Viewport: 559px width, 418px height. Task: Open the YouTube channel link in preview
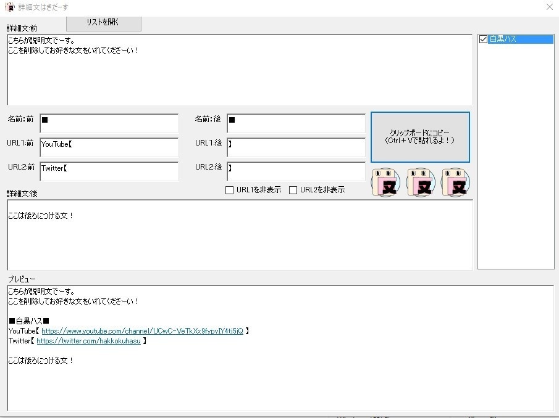click(142, 331)
